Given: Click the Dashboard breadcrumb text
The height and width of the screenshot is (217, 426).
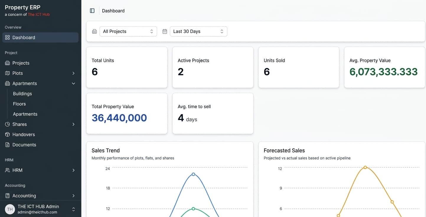Looking at the screenshot, I should click(113, 11).
